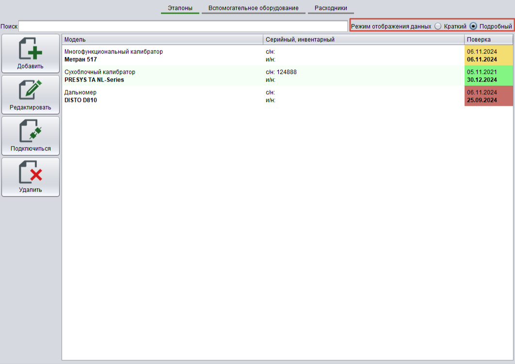This screenshot has height=364, width=515.
Task: Hit the Удалить red cross icon
Action: pyautogui.click(x=30, y=173)
